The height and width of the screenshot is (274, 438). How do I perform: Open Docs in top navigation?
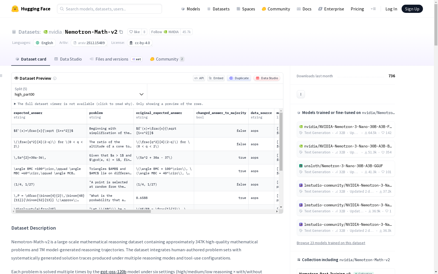click(x=304, y=9)
